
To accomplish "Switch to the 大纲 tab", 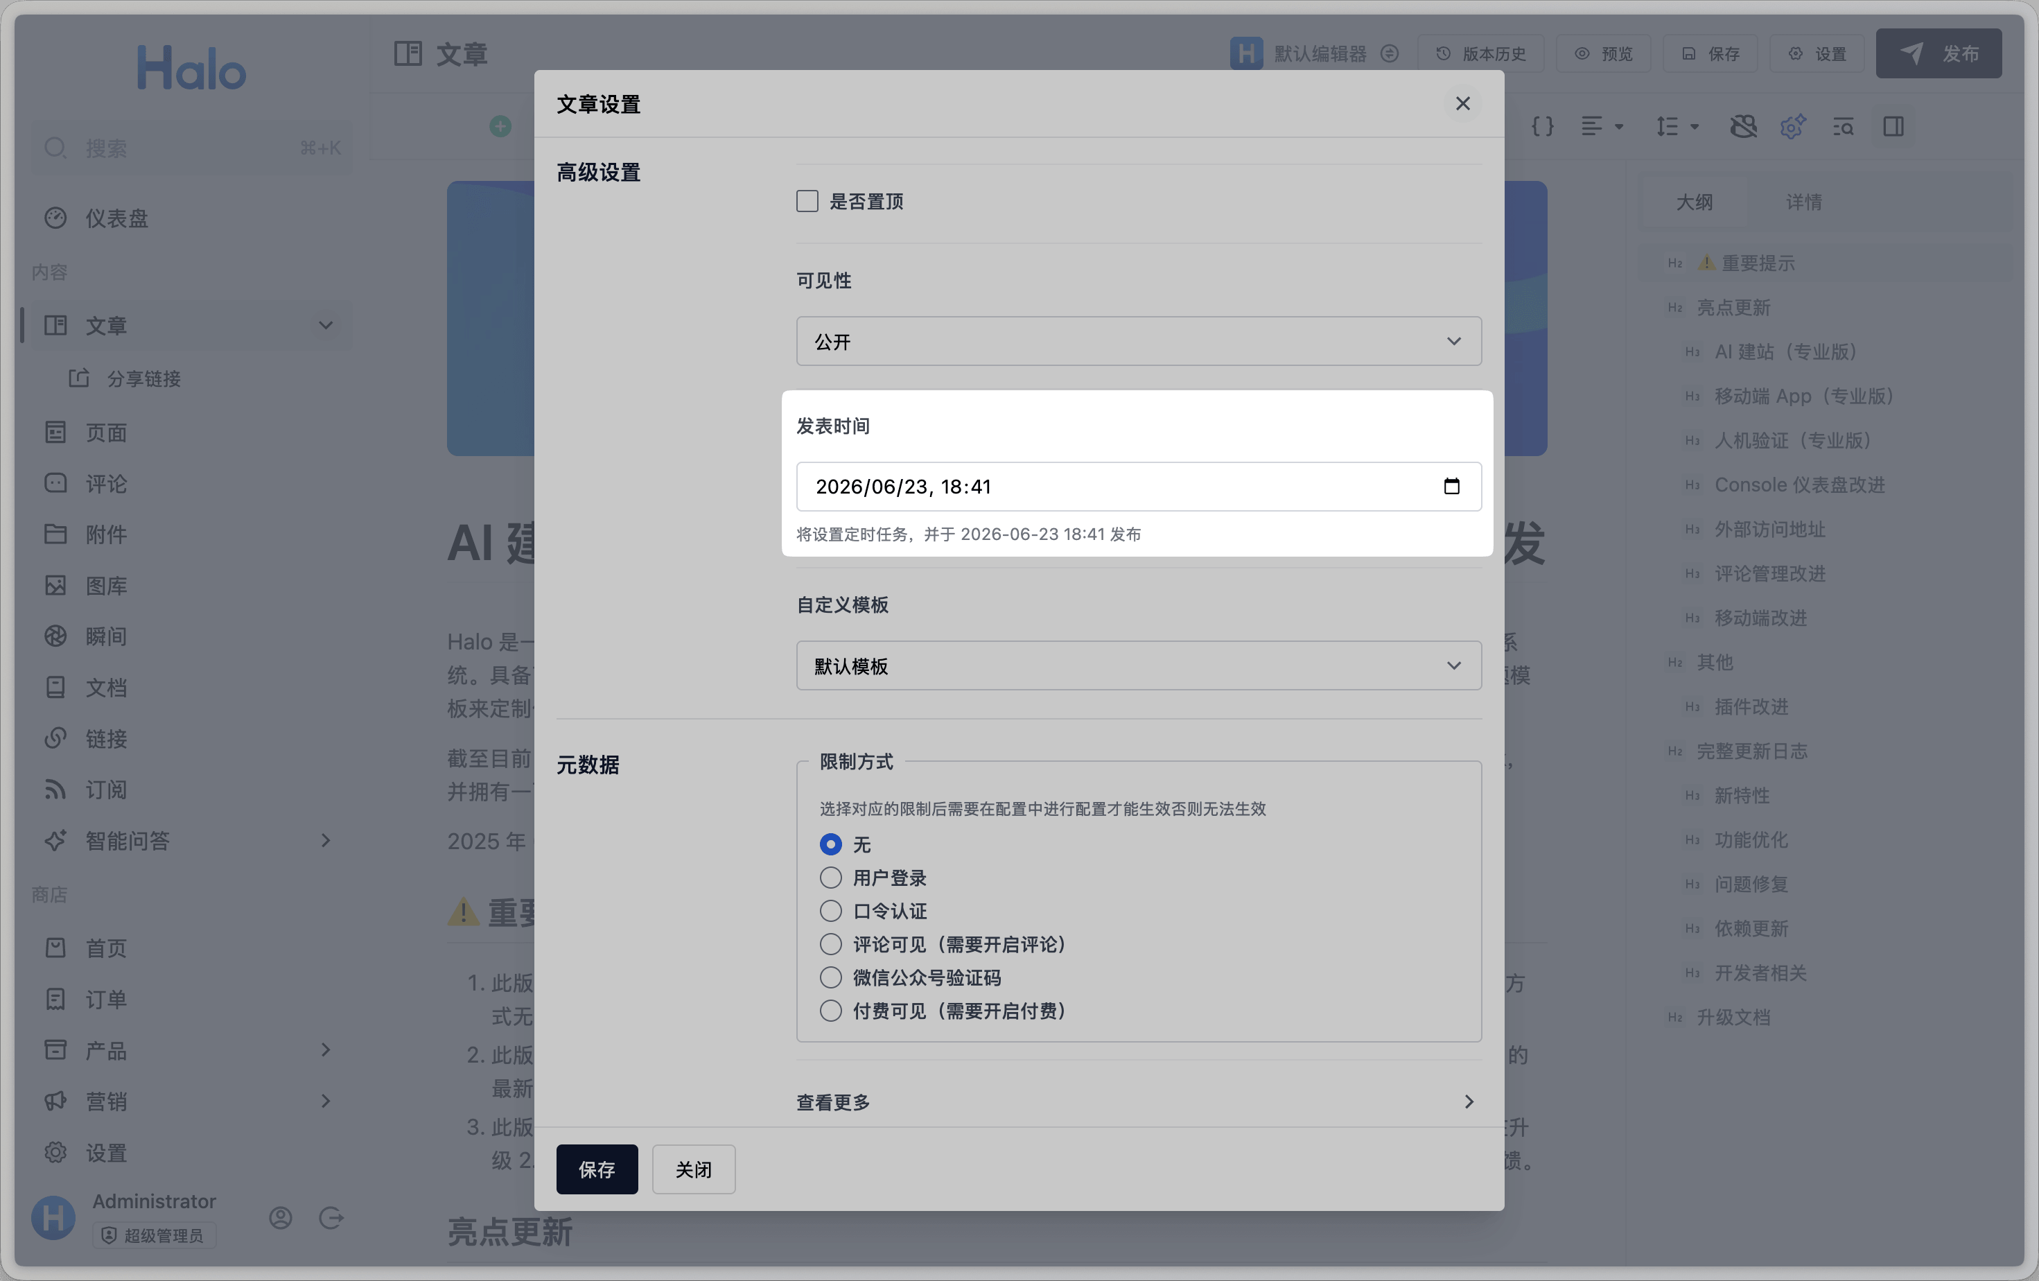I will coord(1695,202).
